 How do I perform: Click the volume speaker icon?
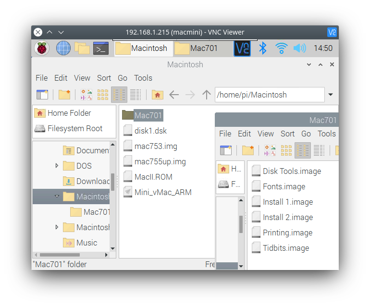(x=299, y=48)
